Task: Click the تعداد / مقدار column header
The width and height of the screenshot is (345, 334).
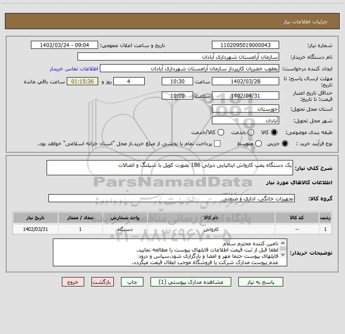Action: (x=80, y=217)
